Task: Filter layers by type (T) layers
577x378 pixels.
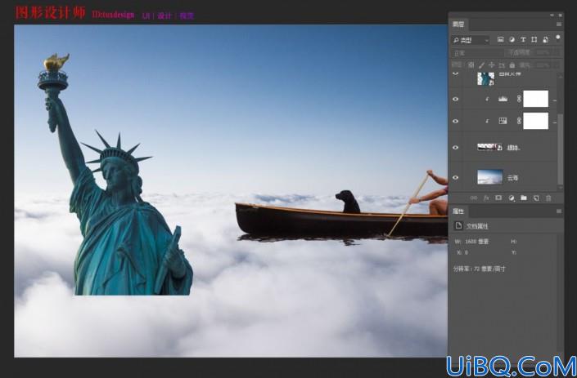Action: click(x=523, y=40)
